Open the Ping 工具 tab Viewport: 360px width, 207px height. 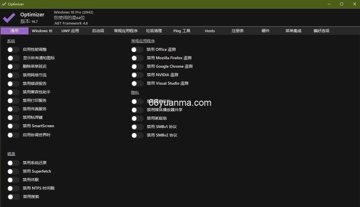click(x=182, y=31)
